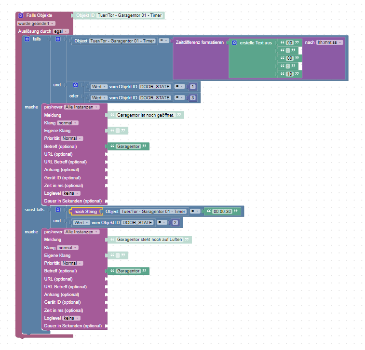The height and width of the screenshot is (350, 365).
Task: Open the mutator gear of the falls block
Action: pos(27,39)
